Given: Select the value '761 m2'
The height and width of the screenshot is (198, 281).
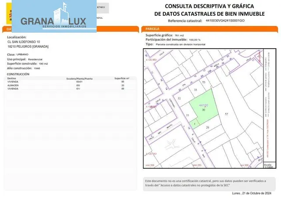Looking at the screenshot, I should point(179,35).
